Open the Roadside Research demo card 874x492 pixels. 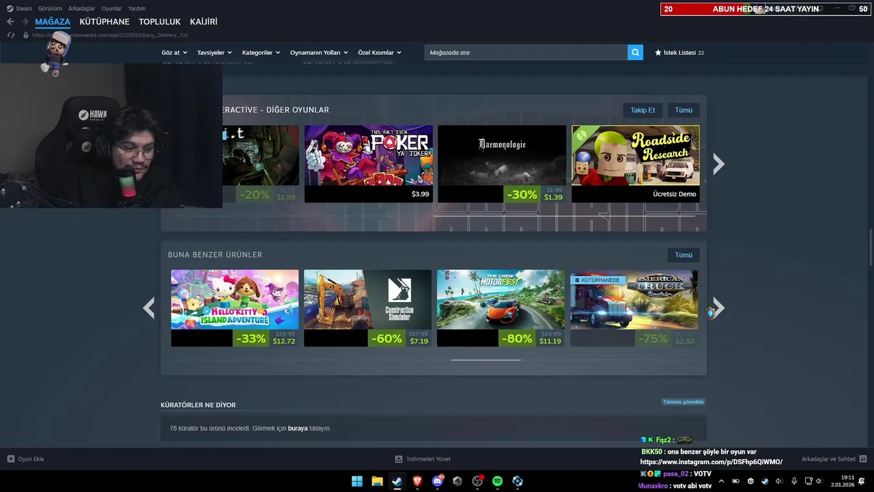pyautogui.click(x=635, y=164)
